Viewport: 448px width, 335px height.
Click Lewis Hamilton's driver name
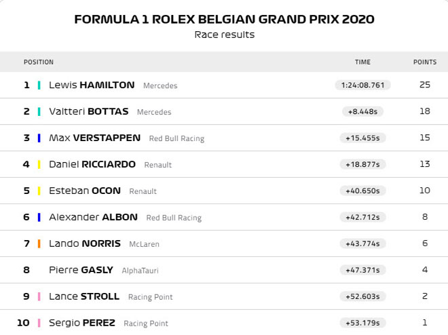pos(92,85)
